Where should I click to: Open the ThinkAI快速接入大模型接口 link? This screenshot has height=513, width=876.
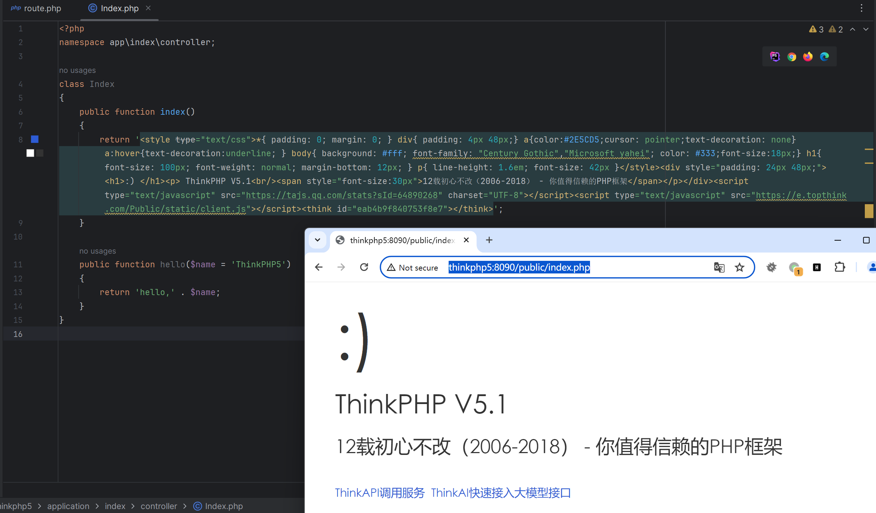click(x=501, y=493)
